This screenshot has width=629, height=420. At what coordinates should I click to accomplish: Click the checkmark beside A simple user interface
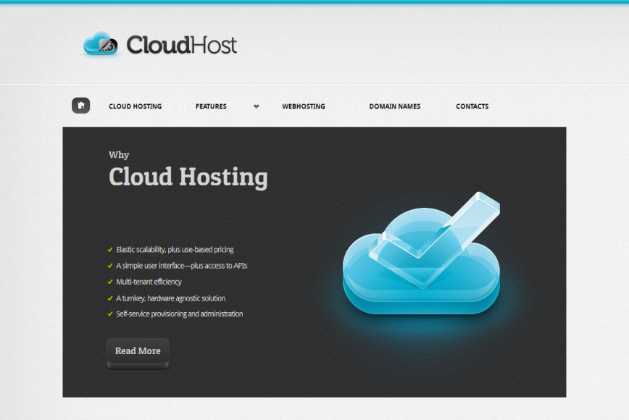109,265
